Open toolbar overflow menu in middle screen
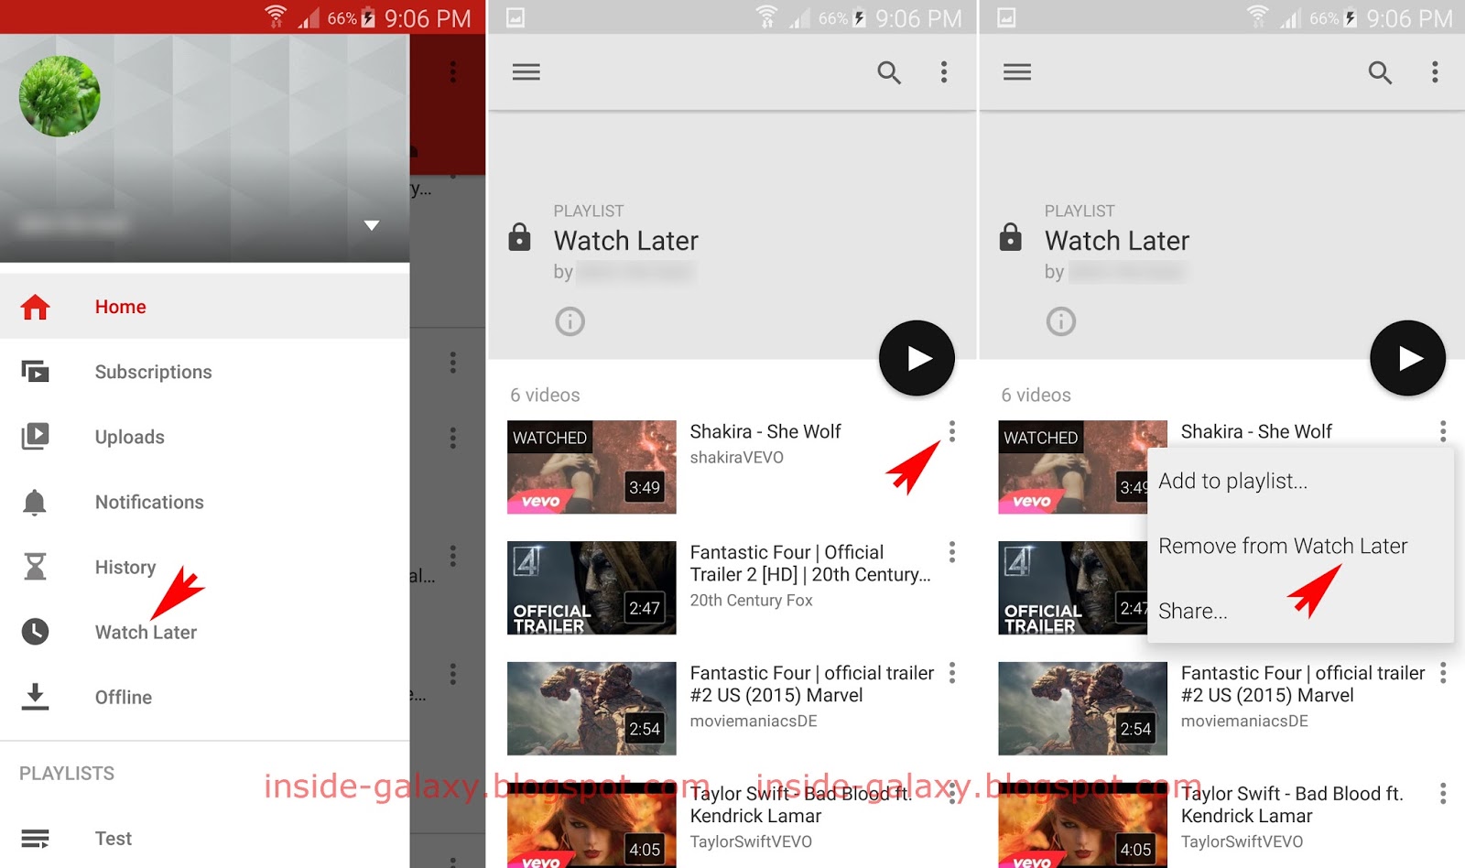Viewport: 1465px width, 868px height. coord(944,72)
